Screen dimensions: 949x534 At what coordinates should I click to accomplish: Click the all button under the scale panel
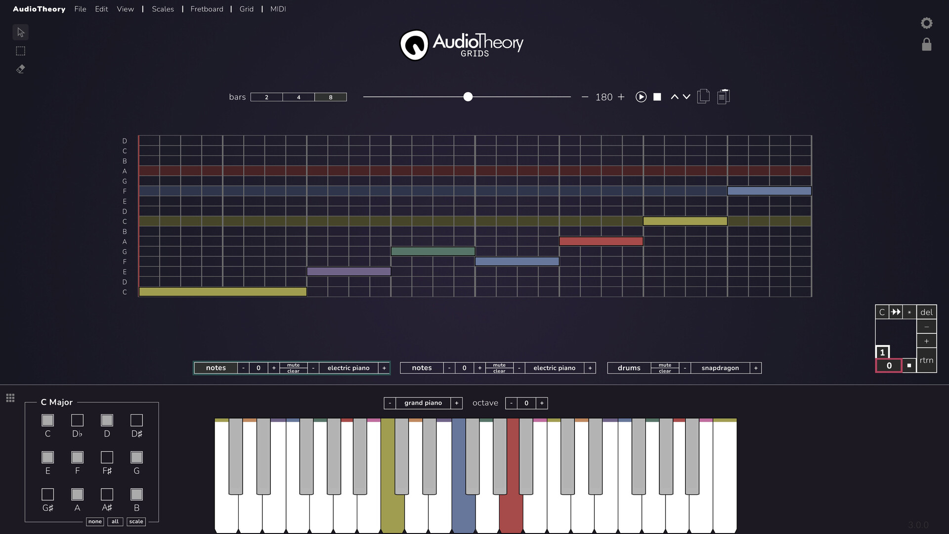click(x=115, y=522)
